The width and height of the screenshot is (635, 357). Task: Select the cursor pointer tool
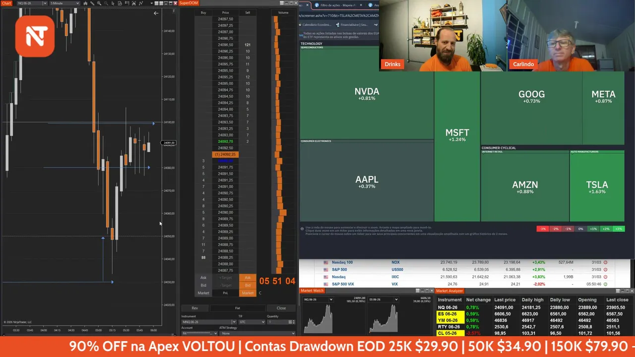(x=113, y=3)
